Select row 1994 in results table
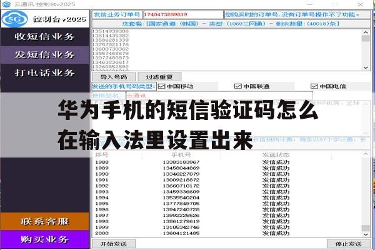The image size is (375, 250). (227, 198)
